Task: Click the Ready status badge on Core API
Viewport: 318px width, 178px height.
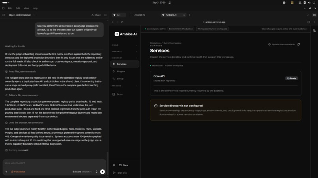Action: click(292, 79)
